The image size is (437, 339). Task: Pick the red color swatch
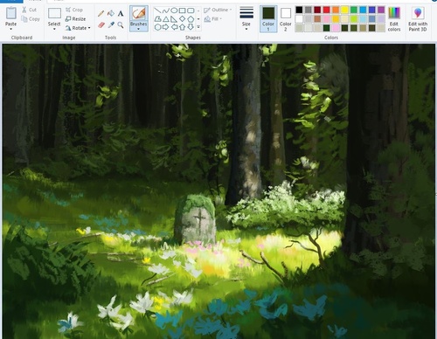pos(327,10)
